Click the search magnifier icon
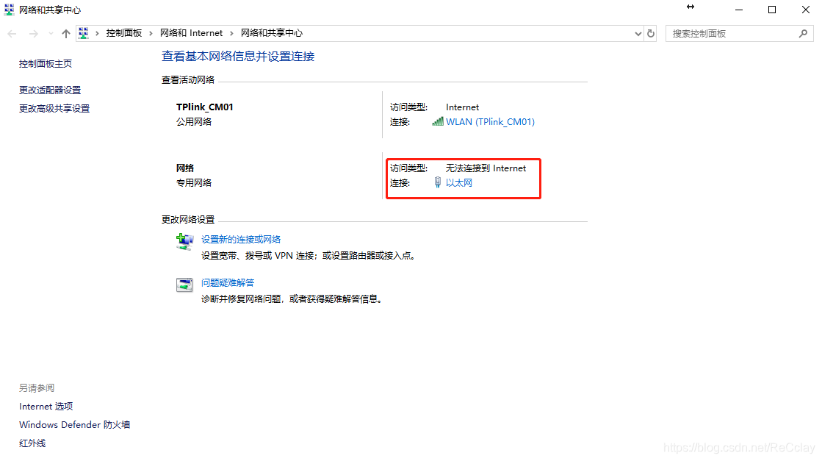The image size is (822, 461). [803, 34]
